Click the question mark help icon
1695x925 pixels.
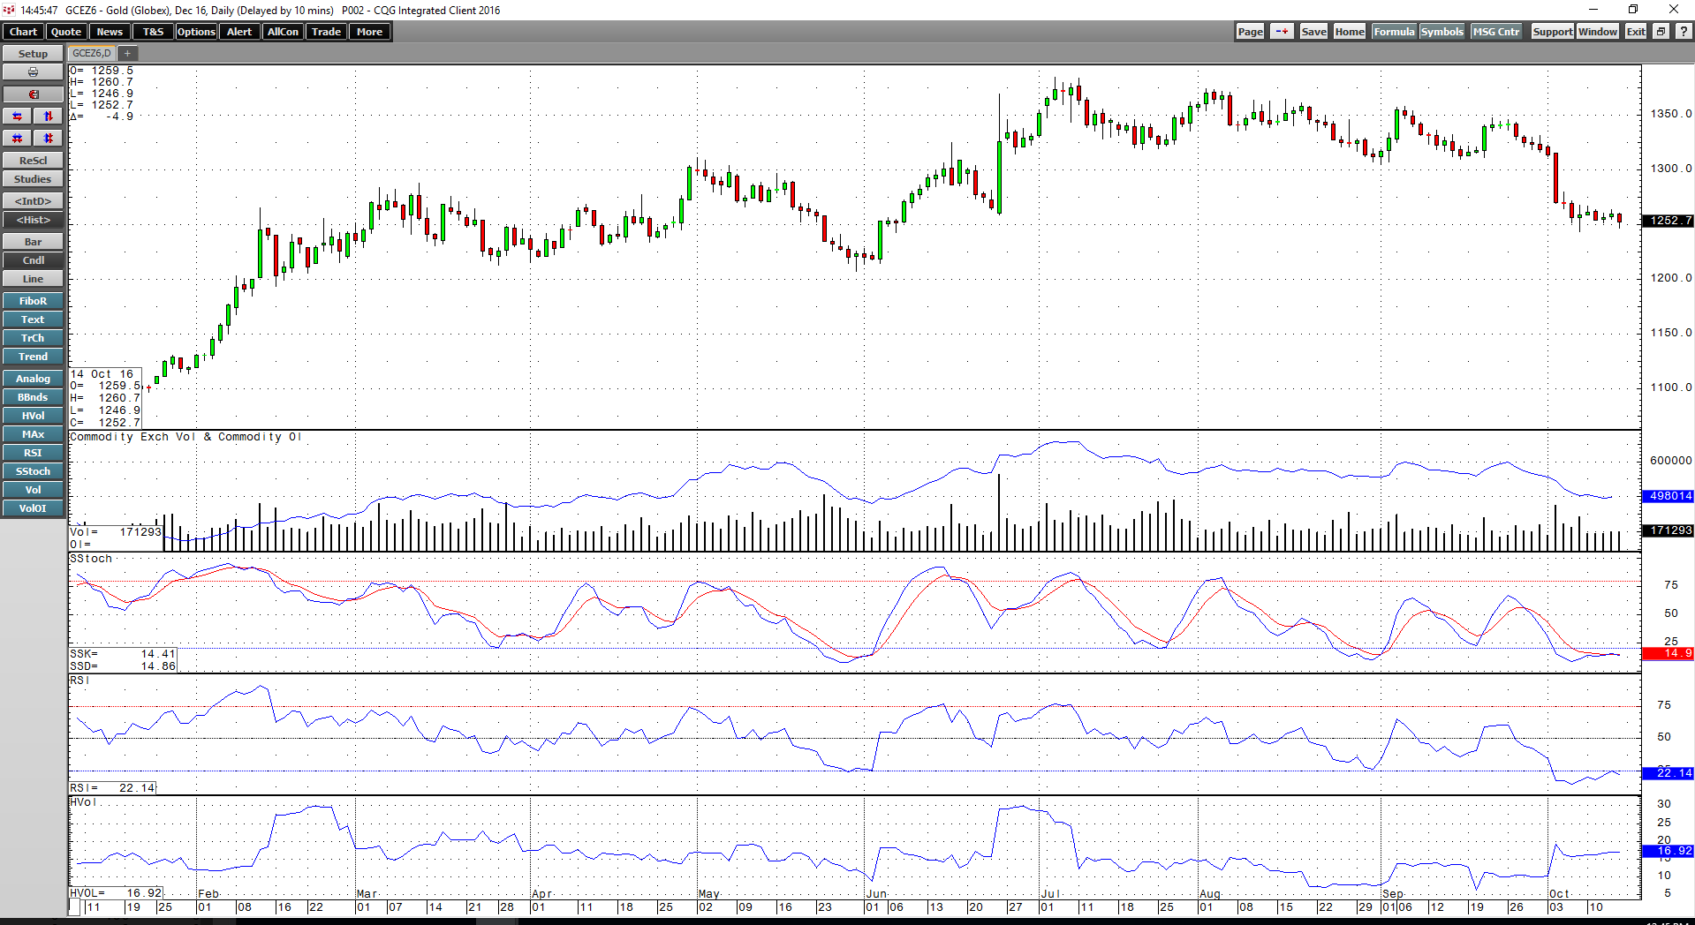pyautogui.click(x=1684, y=32)
